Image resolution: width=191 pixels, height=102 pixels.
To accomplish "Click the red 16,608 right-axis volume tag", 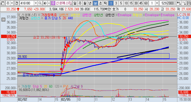I will (184, 92).
